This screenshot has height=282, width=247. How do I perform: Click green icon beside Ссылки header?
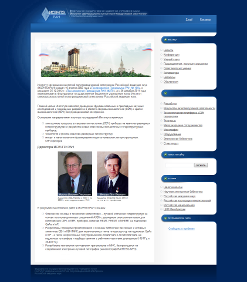pos(165,179)
